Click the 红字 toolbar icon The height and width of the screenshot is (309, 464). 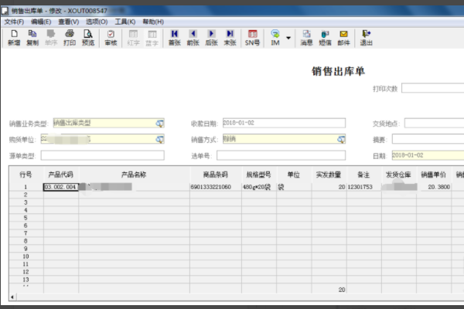pyautogui.click(x=133, y=38)
